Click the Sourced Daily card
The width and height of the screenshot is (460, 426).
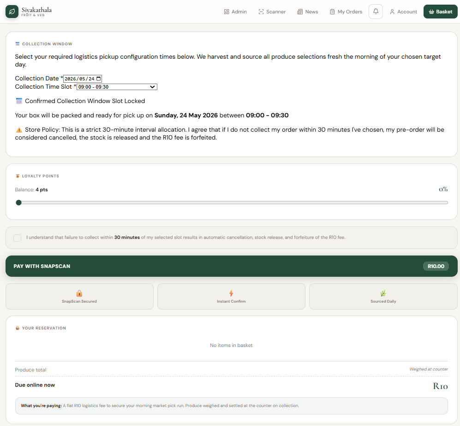coord(383,297)
